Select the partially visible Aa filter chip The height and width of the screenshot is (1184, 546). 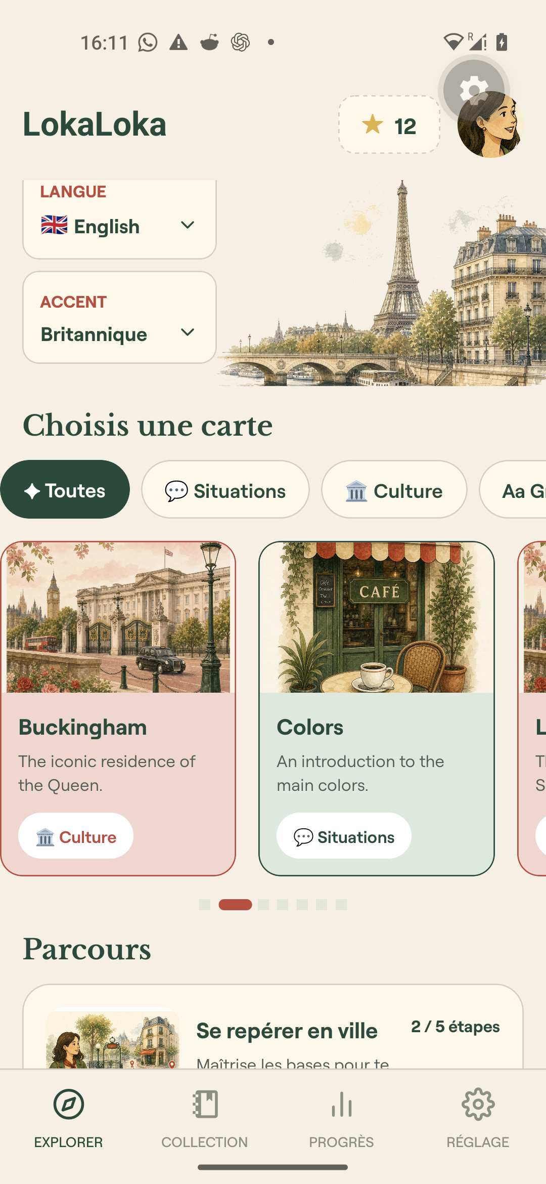[x=513, y=489]
